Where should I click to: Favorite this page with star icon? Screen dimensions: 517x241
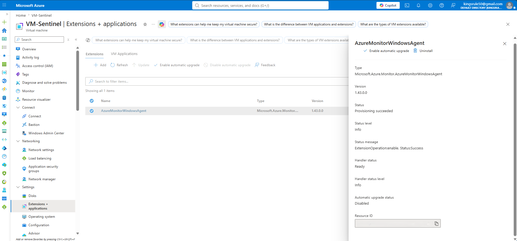(x=145, y=24)
